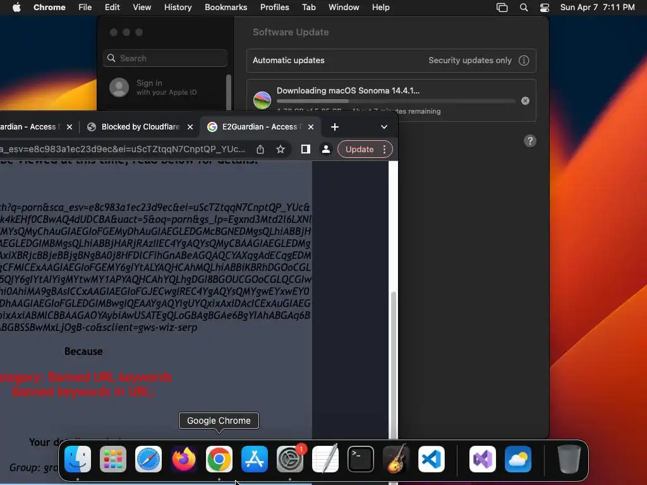The image size is (647, 485).
Task: Click the 'Software Update' window title
Action: click(x=291, y=32)
